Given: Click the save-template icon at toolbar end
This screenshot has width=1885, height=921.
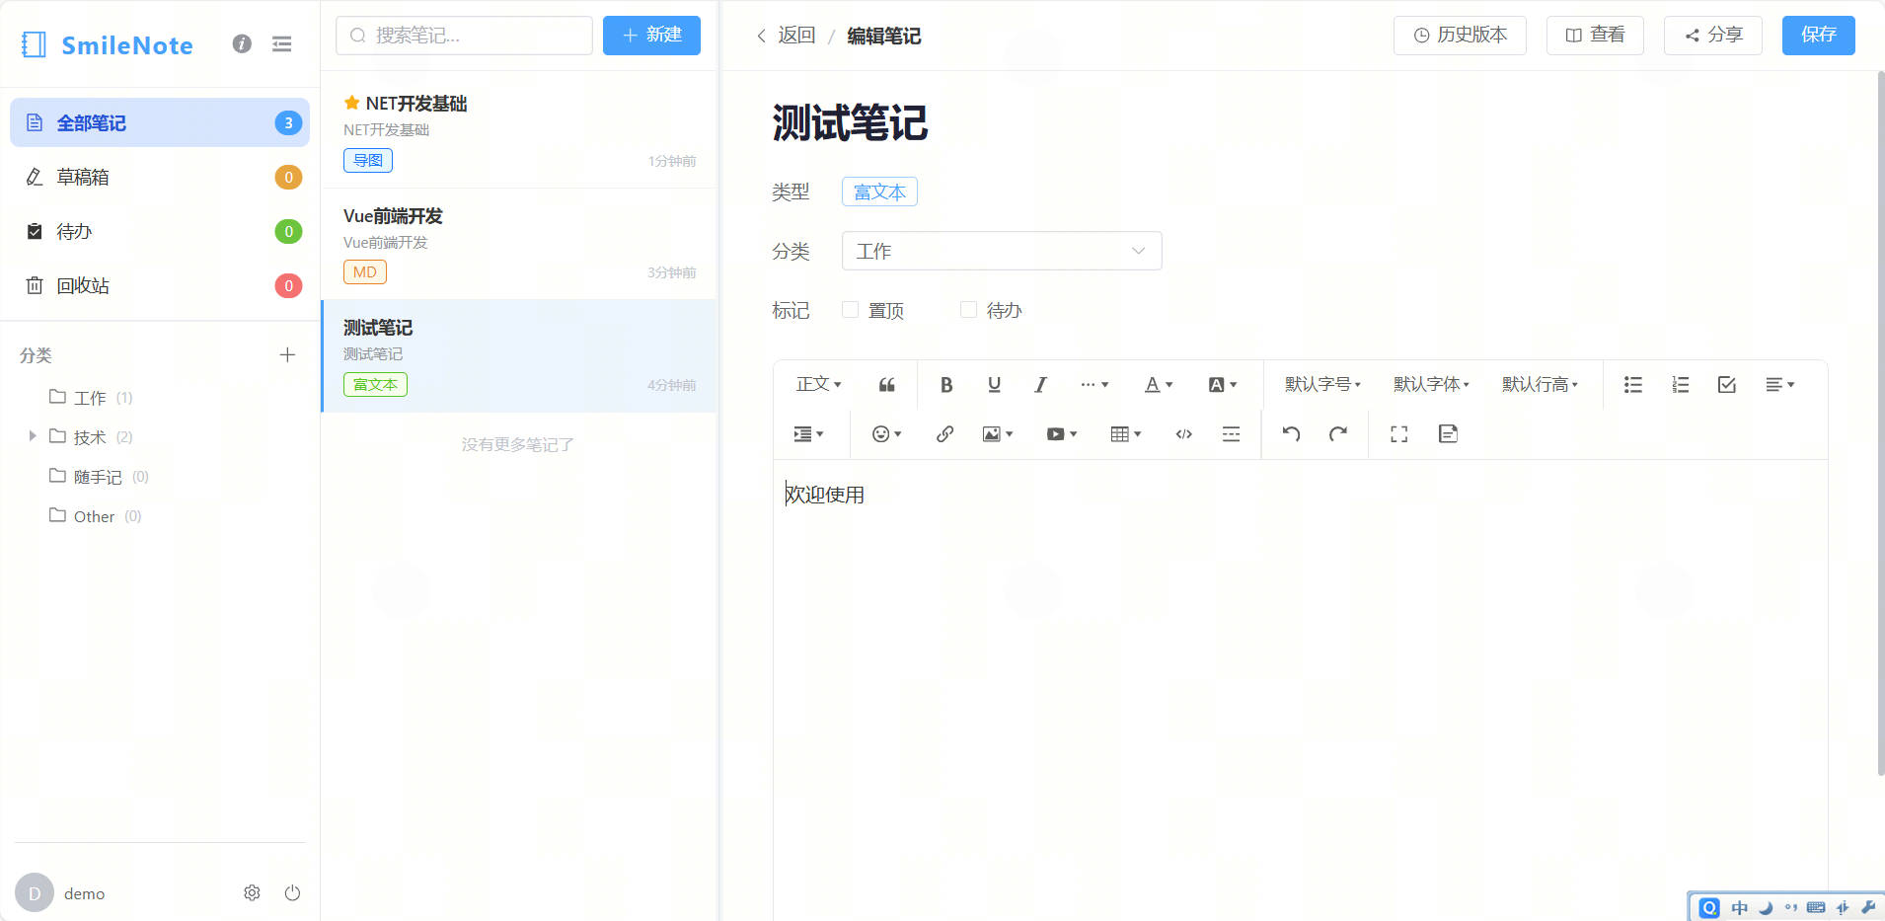Looking at the screenshot, I should [x=1448, y=434].
